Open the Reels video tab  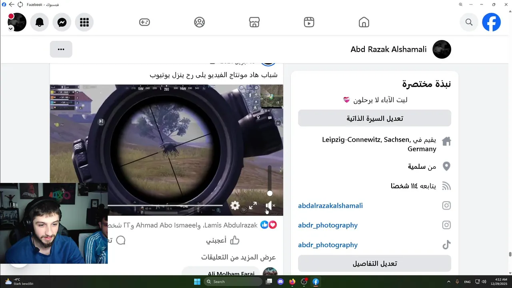coord(309,22)
